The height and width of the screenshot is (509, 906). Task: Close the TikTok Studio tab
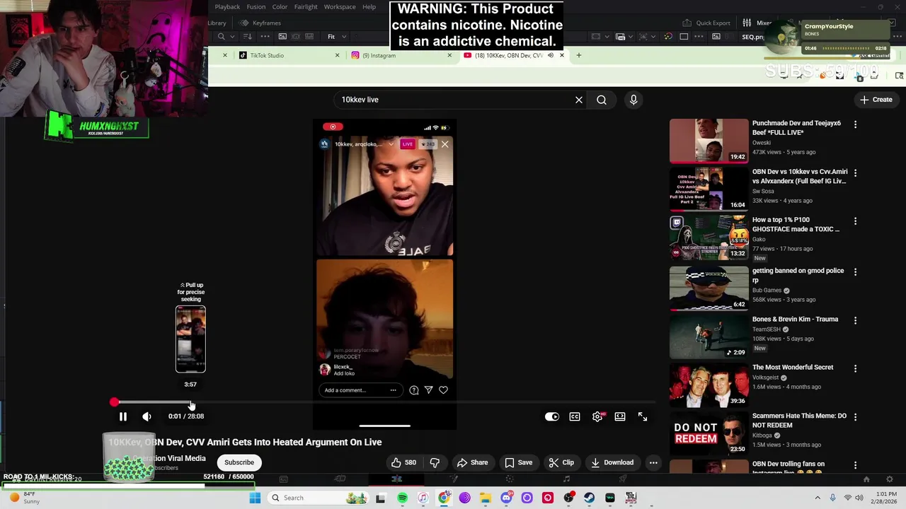[337, 55]
